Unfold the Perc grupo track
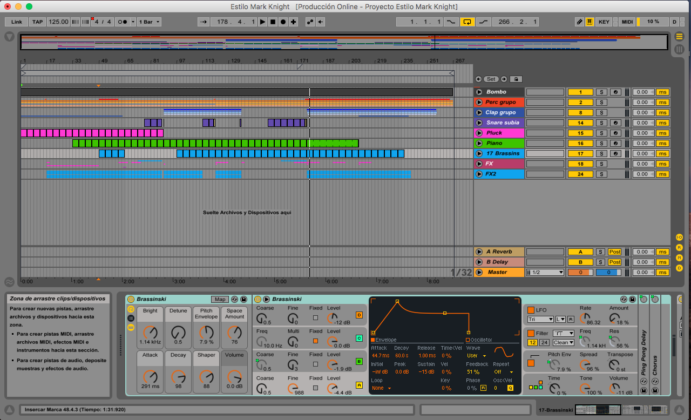The width and height of the screenshot is (691, 420). 479,102
